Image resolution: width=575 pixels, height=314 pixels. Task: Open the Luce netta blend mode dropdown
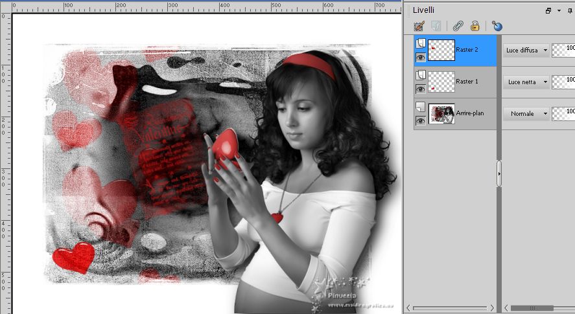526,82
